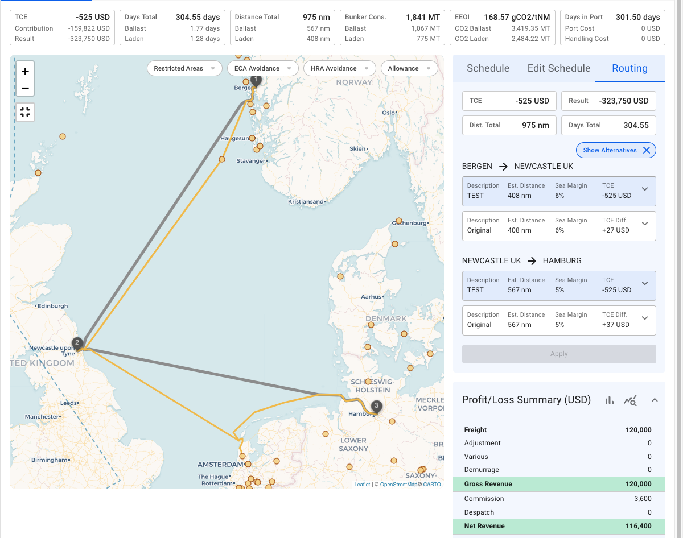The image size is (683, 538).
Task: Open the Allowance dropdown
Action: 409,68
